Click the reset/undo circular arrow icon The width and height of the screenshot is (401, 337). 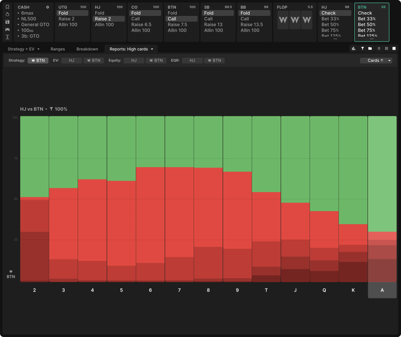[7, 14]
